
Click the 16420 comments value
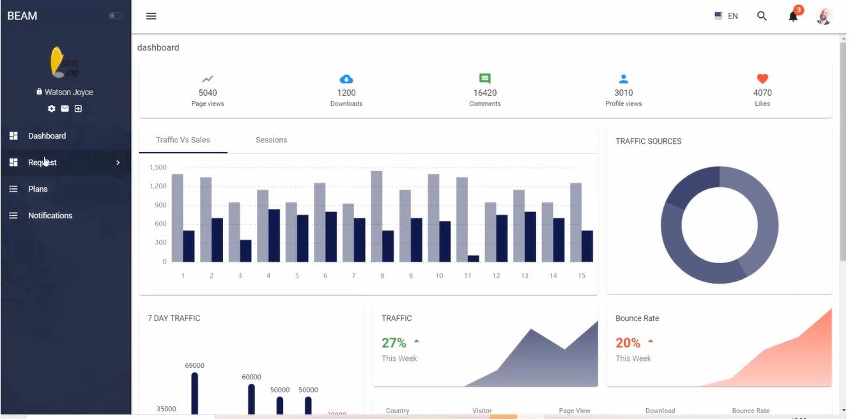click(485, 93)
